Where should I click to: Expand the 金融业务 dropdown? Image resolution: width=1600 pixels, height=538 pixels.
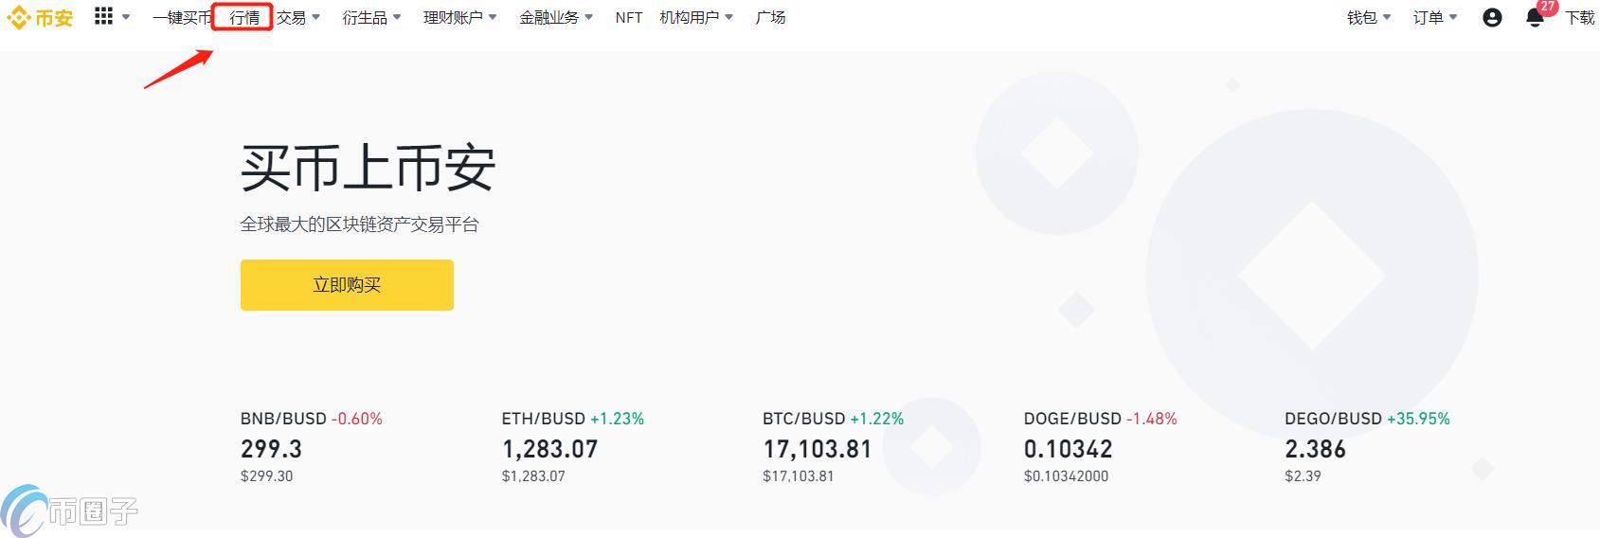[555, 18]
